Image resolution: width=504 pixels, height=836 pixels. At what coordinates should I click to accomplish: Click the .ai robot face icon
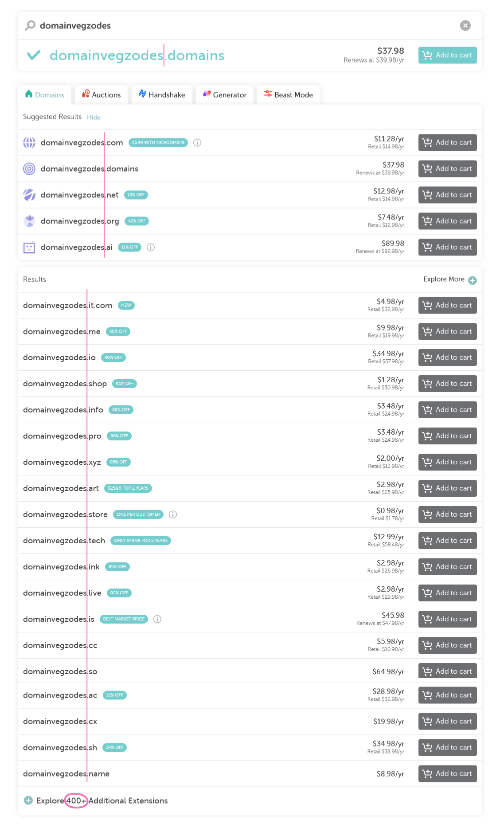point(29,247)
